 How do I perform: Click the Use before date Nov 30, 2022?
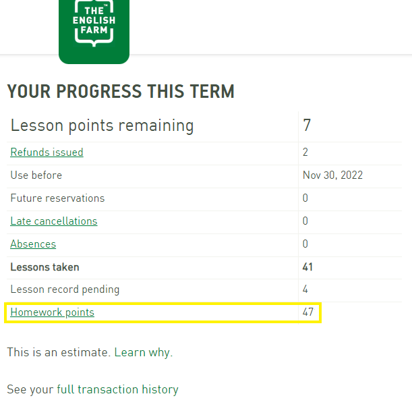(x=332, y=175)
